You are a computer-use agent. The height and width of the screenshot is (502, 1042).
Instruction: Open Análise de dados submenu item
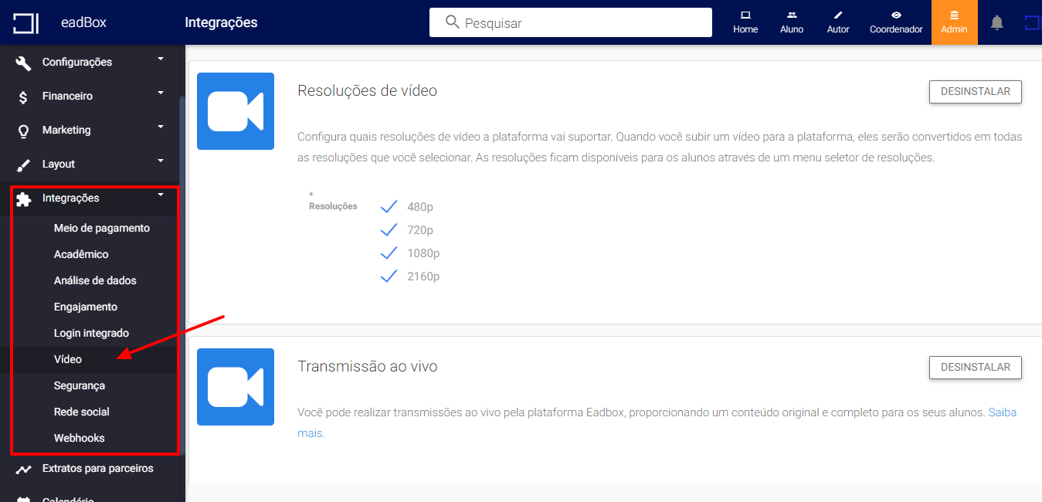coord(95,280)
